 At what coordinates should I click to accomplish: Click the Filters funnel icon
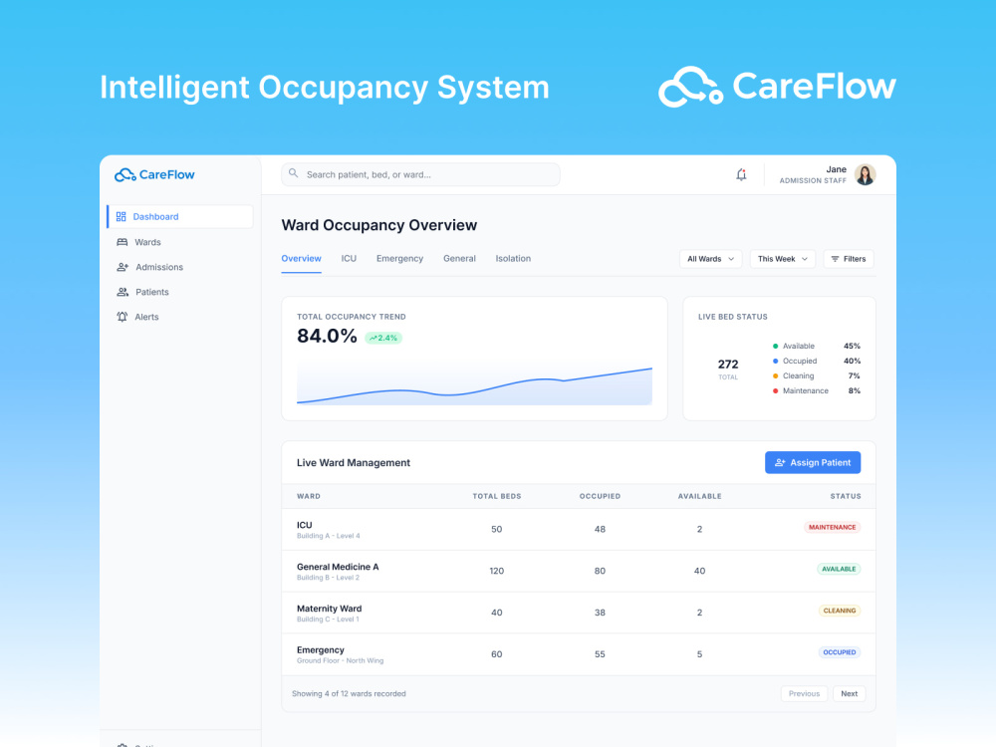coord(836,259)
